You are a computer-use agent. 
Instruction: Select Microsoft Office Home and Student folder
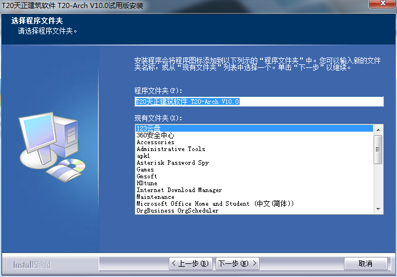pyautogui.click(x=254, y=203)
